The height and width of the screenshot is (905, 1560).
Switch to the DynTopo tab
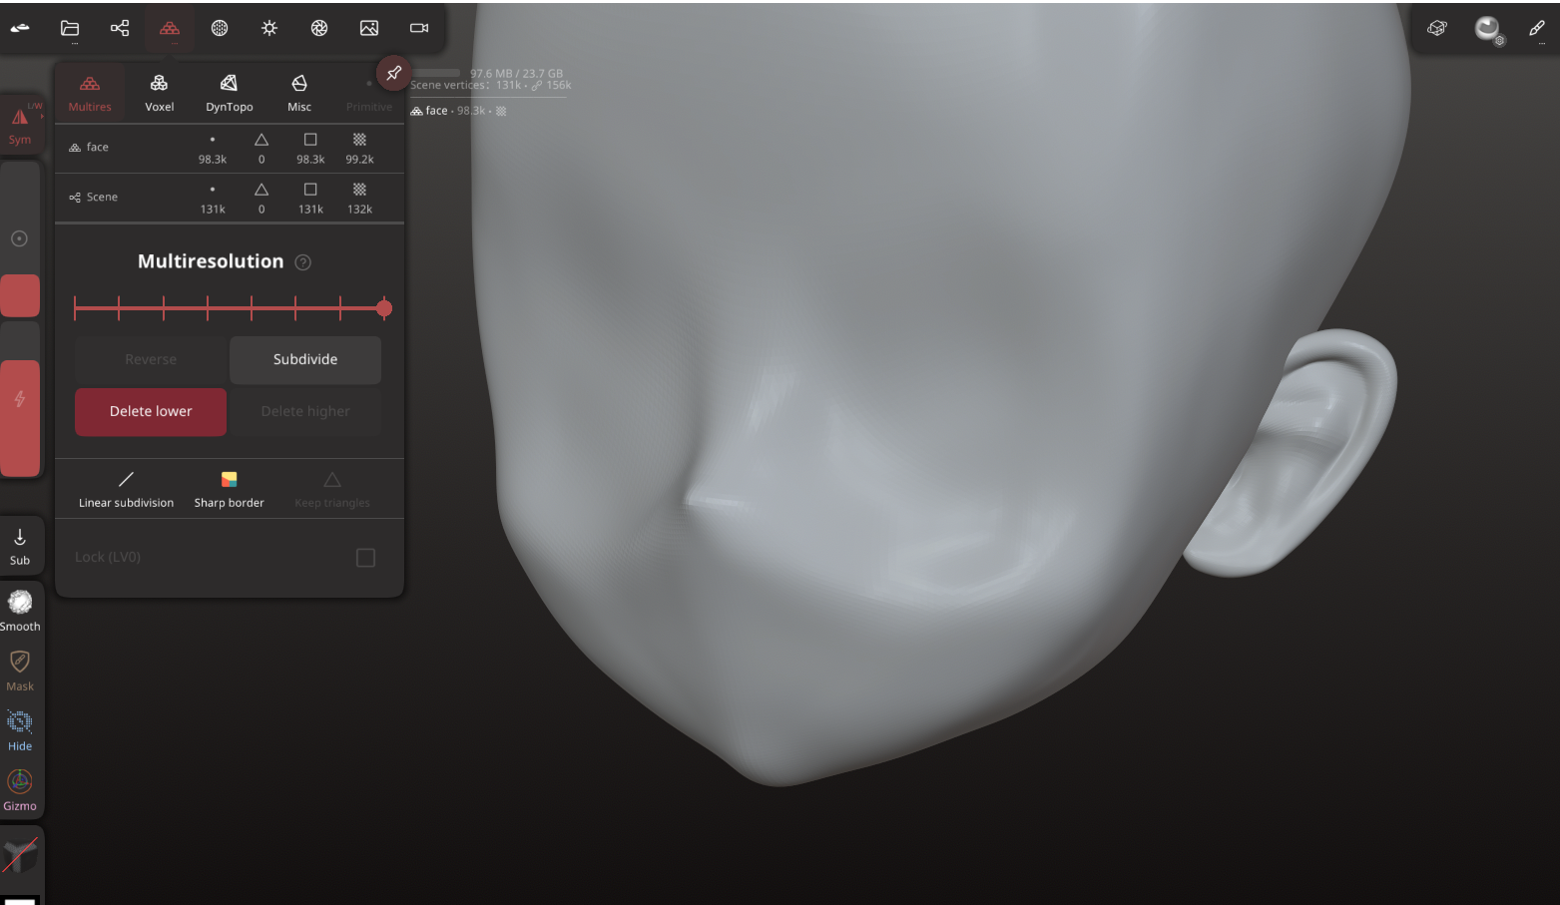[x=230, y=94]
